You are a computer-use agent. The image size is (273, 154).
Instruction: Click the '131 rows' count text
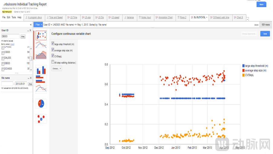pos(265,25)
